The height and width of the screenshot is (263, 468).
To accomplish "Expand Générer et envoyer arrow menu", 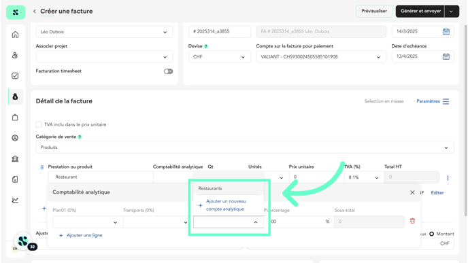I will pos(451,12).
